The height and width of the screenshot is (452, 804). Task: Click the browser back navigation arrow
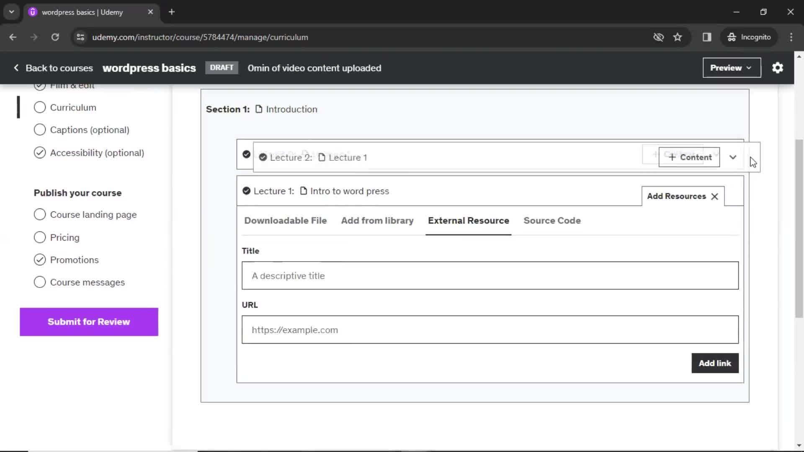tap(13, 37)
